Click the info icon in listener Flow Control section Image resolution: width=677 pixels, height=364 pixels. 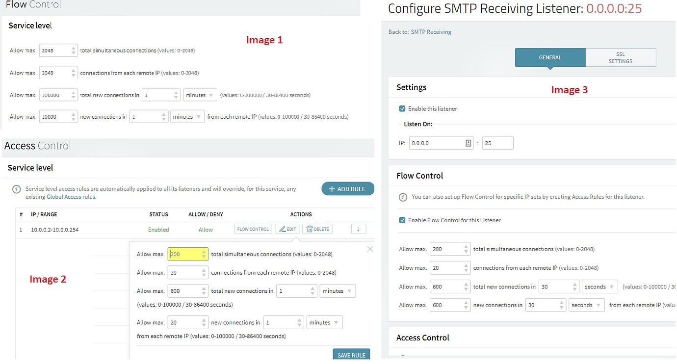point(403,197)
